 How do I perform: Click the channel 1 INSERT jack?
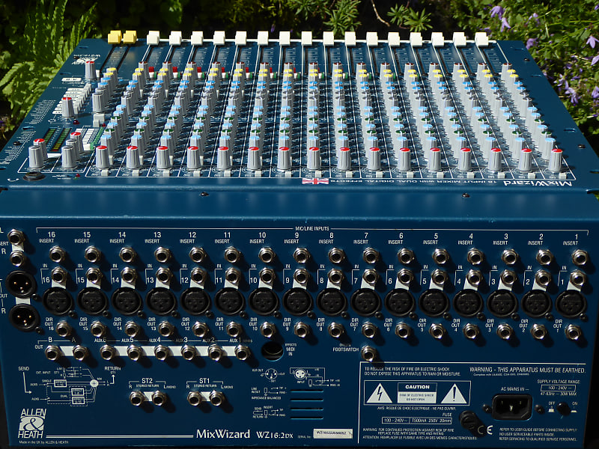tap(580, 257)
